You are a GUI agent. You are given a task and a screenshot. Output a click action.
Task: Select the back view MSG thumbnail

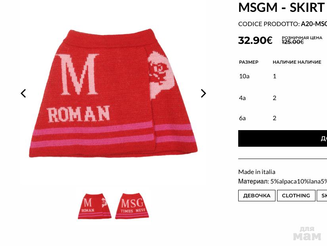[x=132, y=206]
